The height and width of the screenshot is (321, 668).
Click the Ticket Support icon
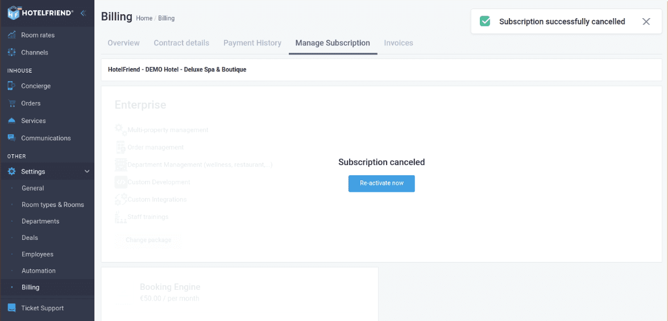[12, 308]
